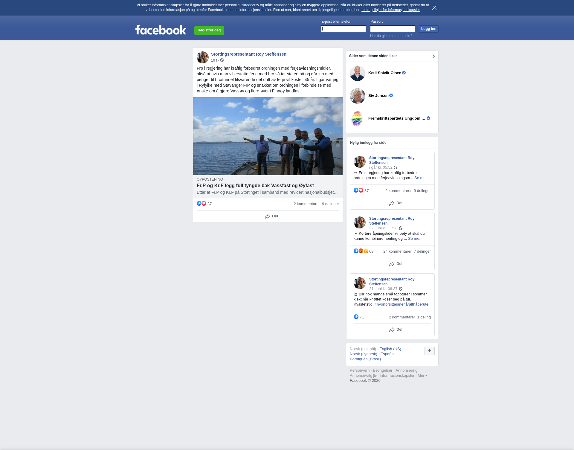
Task: Click the Logg inn button
Action: pyautogui.click(x=429, y=29)
